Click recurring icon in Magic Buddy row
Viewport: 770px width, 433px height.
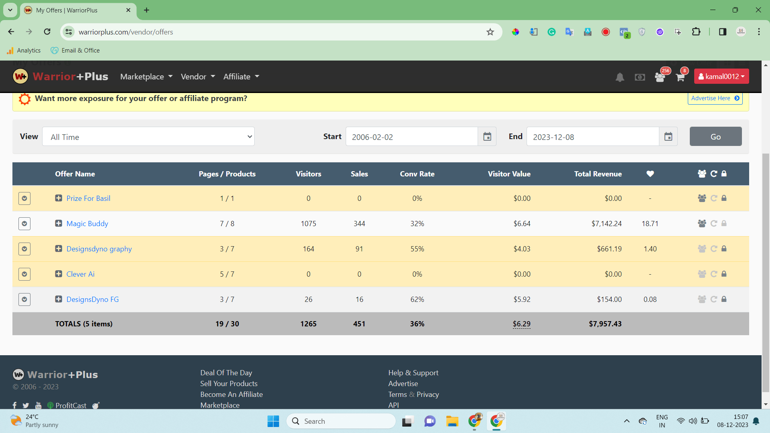[714, 223]
